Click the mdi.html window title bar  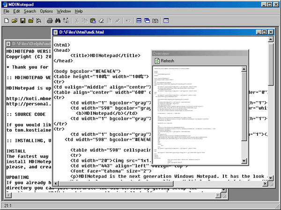point(154,32)
